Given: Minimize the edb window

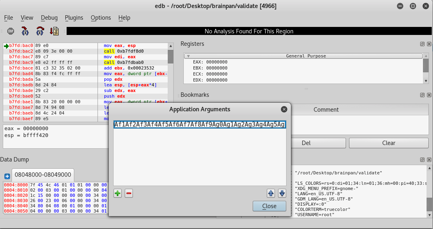Looking at the screenshot, I should click(400, 6).
